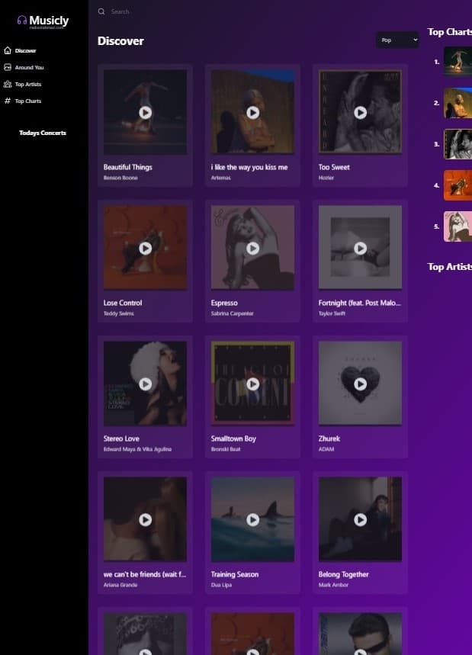Play Stereo Love track

[x=146, y=384]
